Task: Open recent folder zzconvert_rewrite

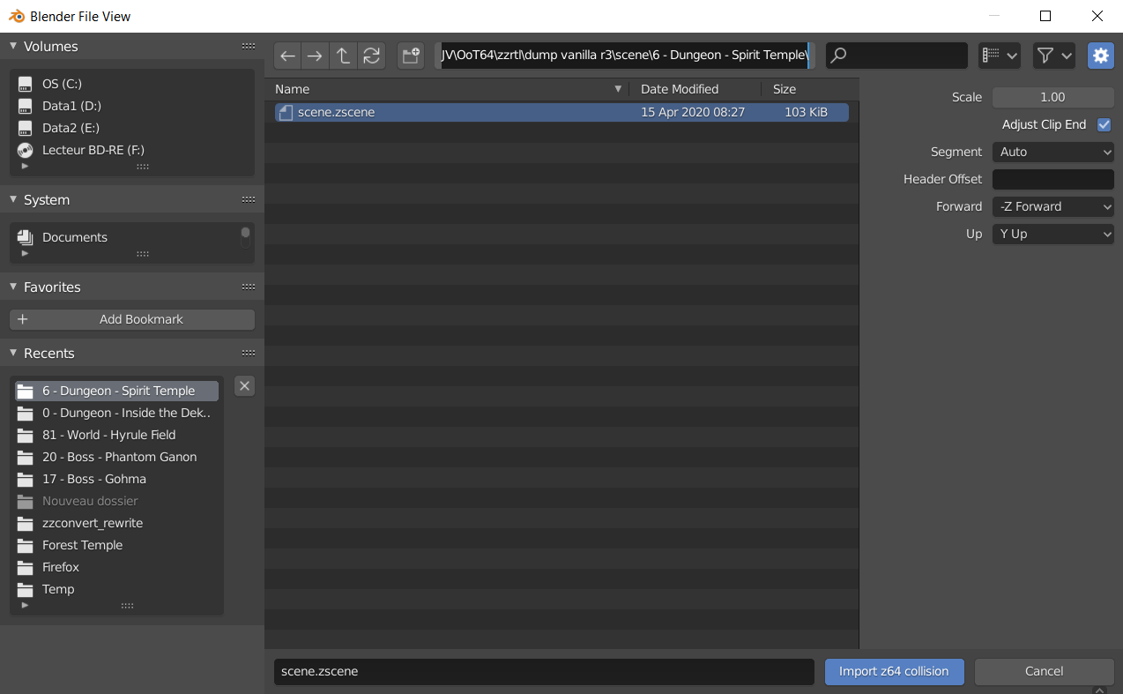Action: pyautogui.click(x=116, y=523)
